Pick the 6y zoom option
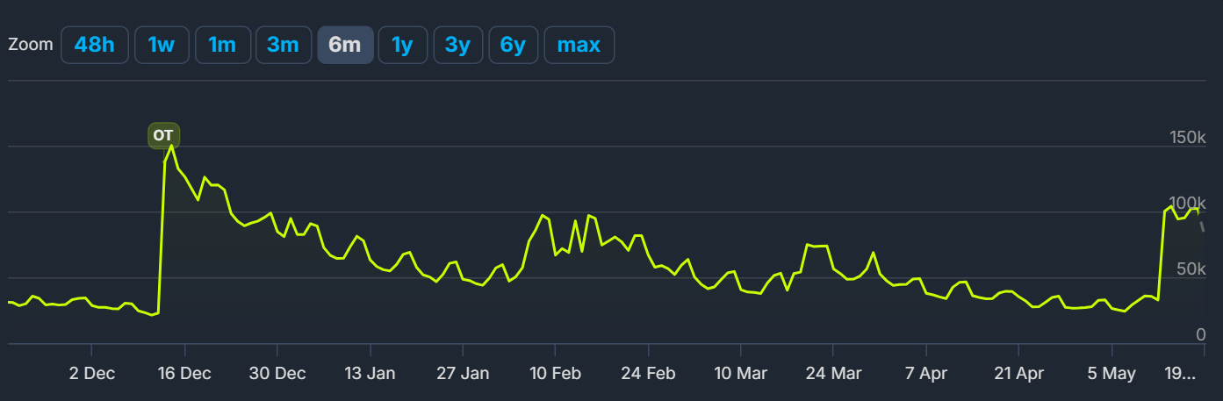This screenshot has width=1223, height=401. coord(513,45)
